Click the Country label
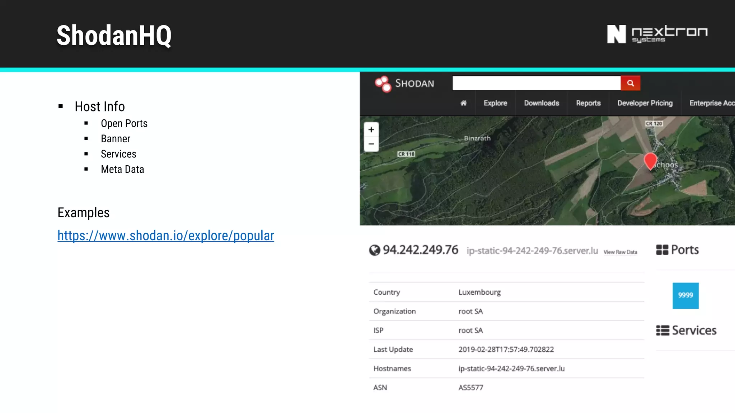Screen dimensions: 735x413 pyautogui.click(x=387, y=292)
